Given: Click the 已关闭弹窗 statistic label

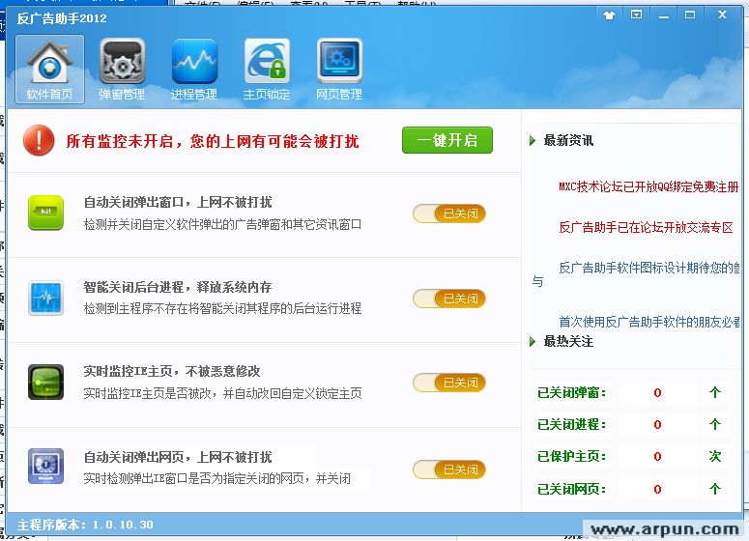Looking at the screenshot, I should 572,392.
